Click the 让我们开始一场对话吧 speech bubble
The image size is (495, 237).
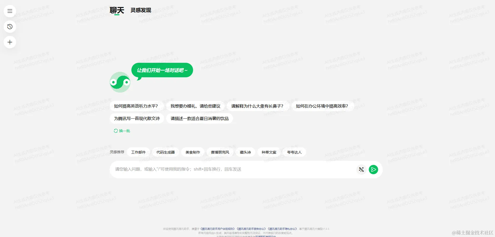[162, 70]
